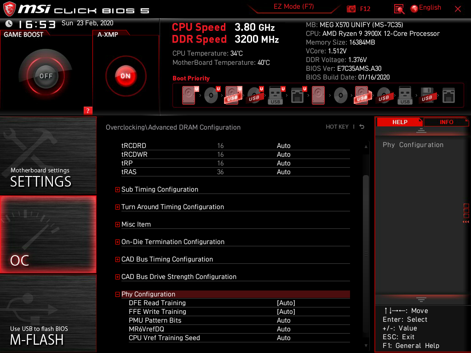Switch to the INFO tab
The height and width of the screenshot is (353, 471).
click(446, 122)
